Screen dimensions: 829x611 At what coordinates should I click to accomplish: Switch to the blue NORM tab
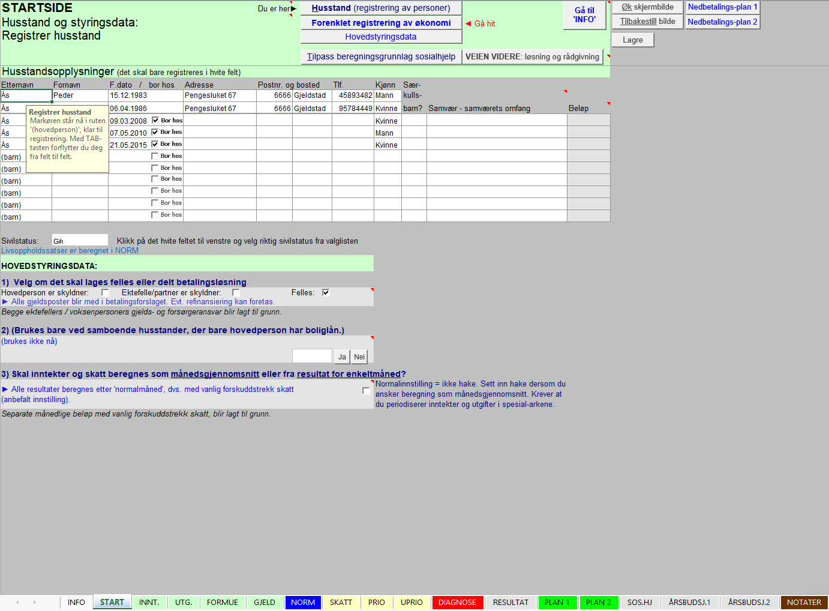303,603
